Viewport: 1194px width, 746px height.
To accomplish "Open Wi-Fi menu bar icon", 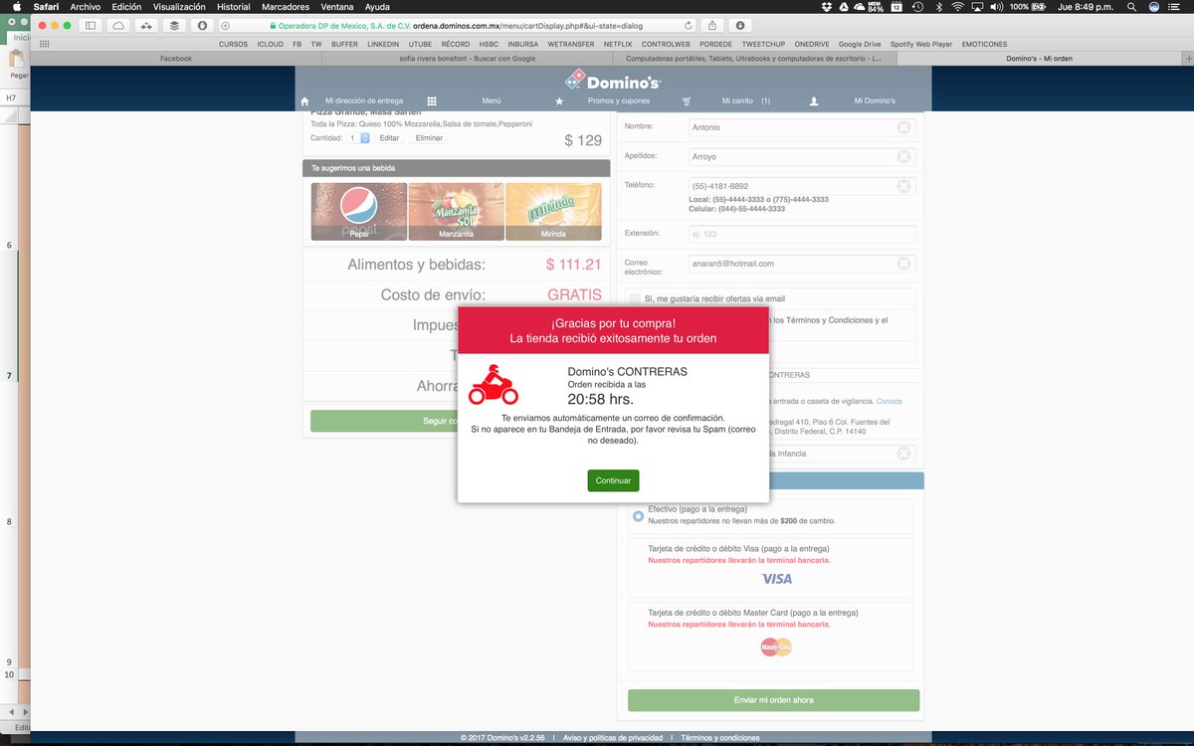I will (957, 6).
